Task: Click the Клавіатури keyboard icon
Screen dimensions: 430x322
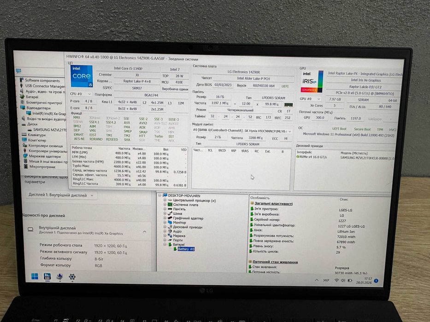Action: click(24, 135)
